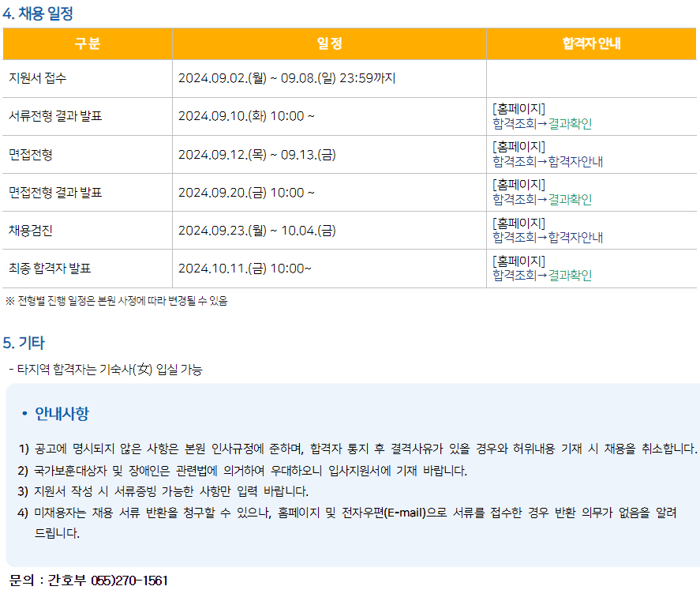
Task: Click the 면접전형 date 2024.09.12.(목) ~ 09.13.(금)
Action: point(256,155)
